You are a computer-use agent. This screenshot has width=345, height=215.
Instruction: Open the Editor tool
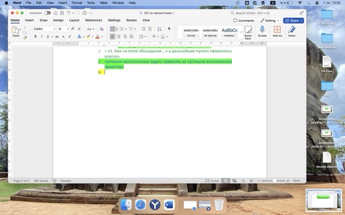pos(292,31)
